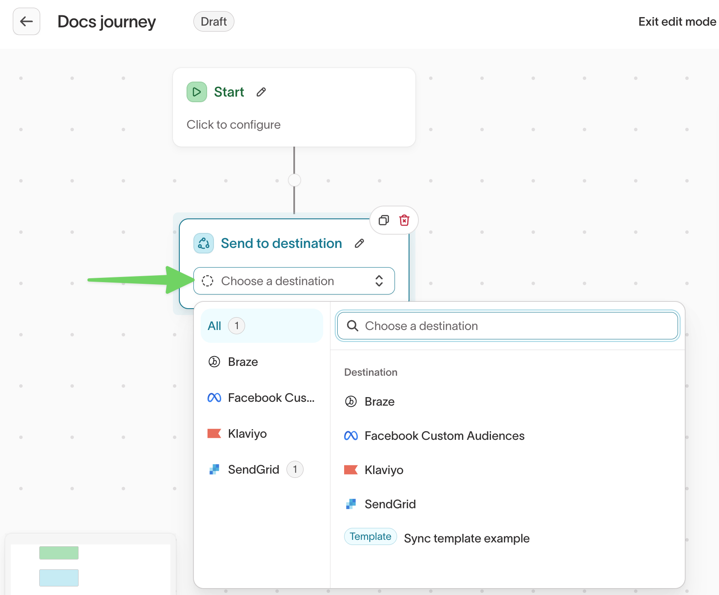Image resolution: width=719 pixels, height=595 pixels.
Task: Edit the Start node name pencil icon
Action: point(261,92)
